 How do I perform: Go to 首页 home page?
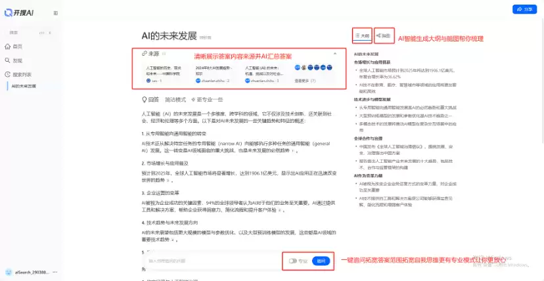(x=14, y=47)
